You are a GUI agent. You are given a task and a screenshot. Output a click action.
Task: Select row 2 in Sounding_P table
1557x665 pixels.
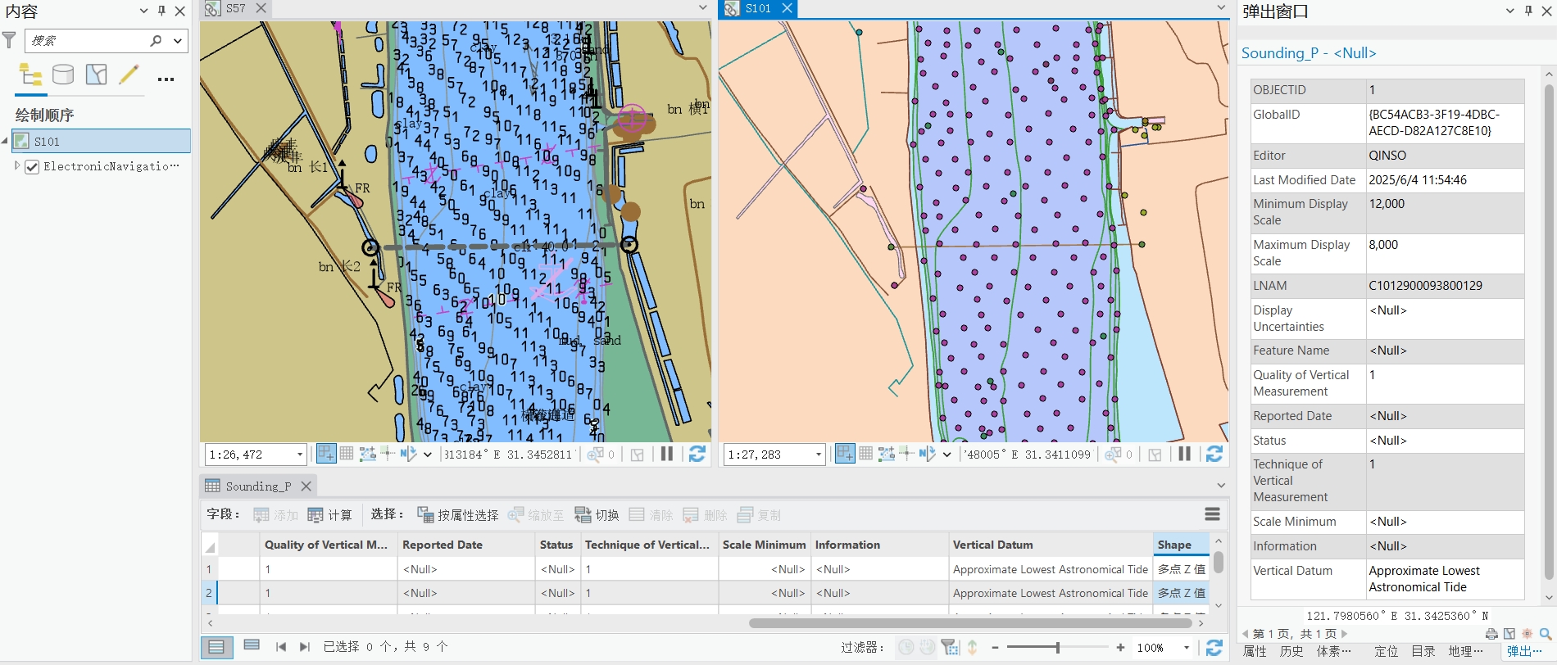click(209, 593)
